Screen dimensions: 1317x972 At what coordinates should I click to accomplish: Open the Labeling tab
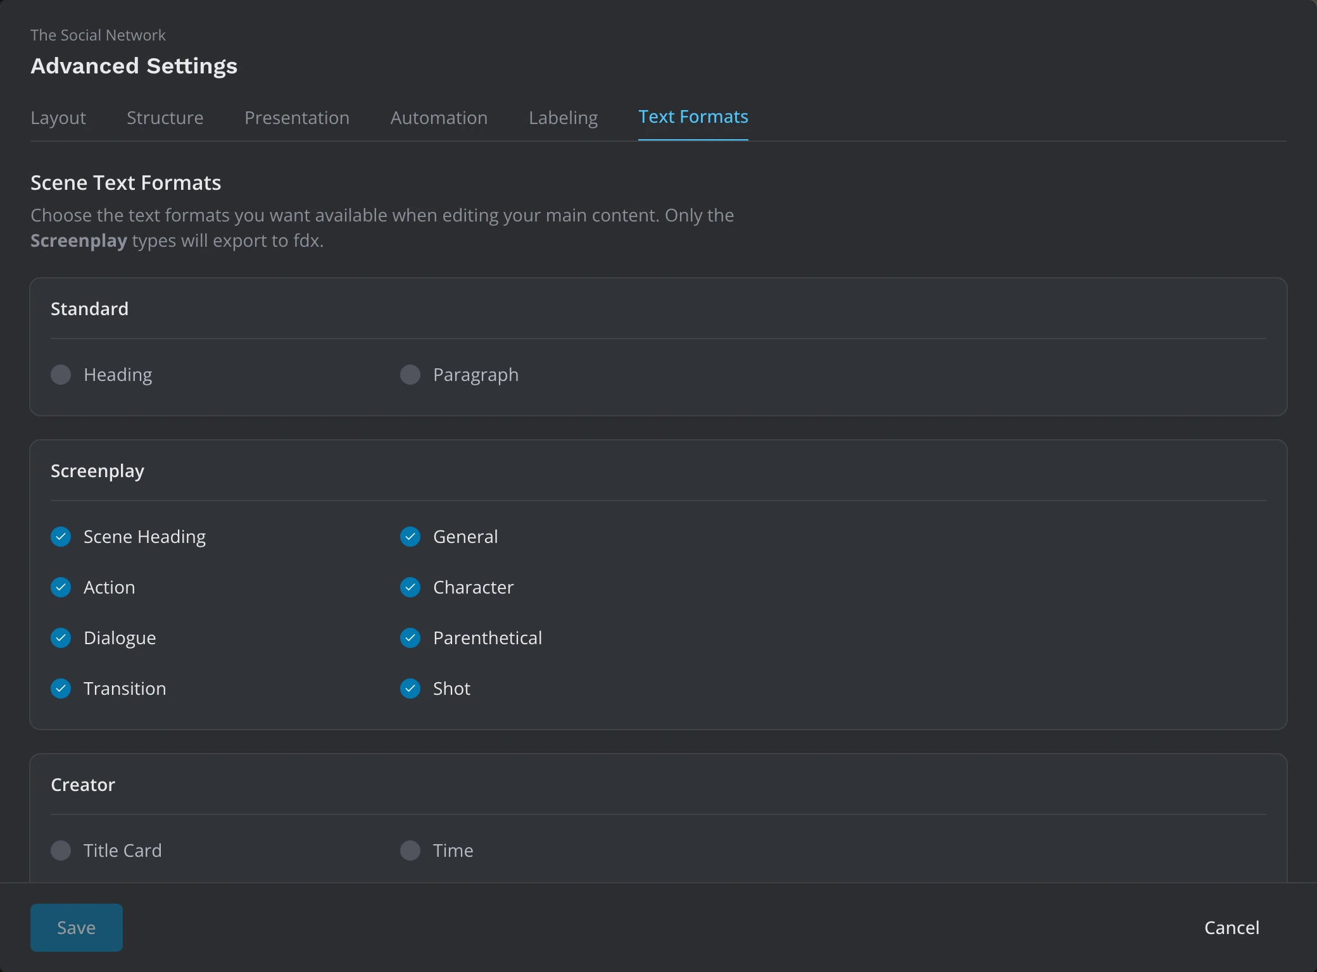click(563, 118)
